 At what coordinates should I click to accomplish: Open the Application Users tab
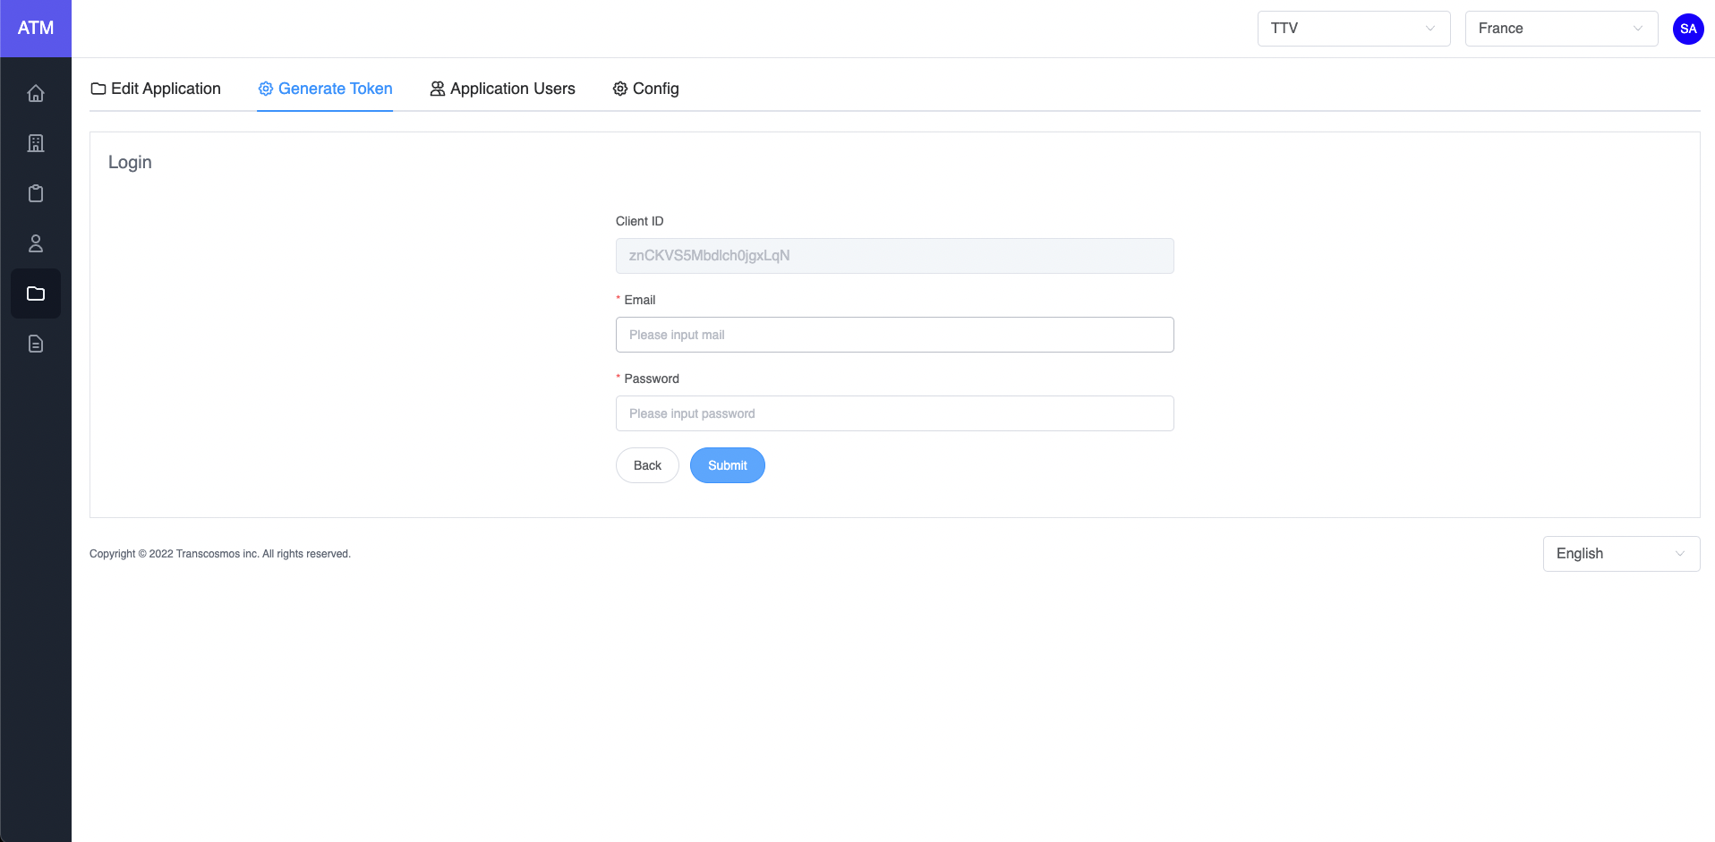point(502,89)
